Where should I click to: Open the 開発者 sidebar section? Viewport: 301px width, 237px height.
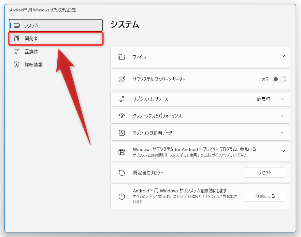56,38
